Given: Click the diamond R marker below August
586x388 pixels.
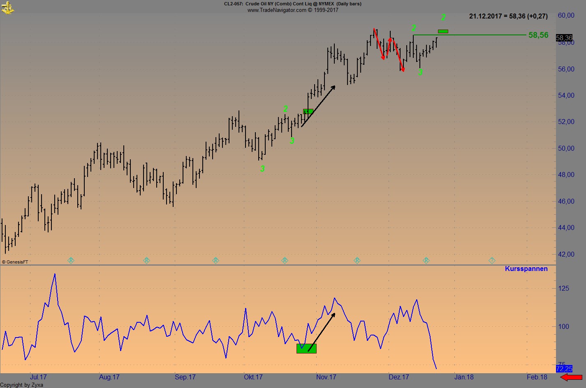Looking at the screenshot, I should coord(147,260).
